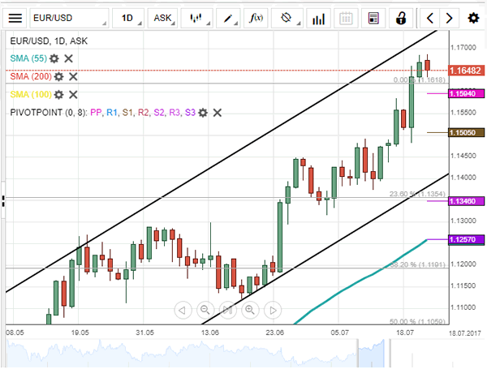The height and width of the screenshot is (369, 487).
Task: Click the EUR/USD, 1D, ASK chart title
Action: click(49, 41)
